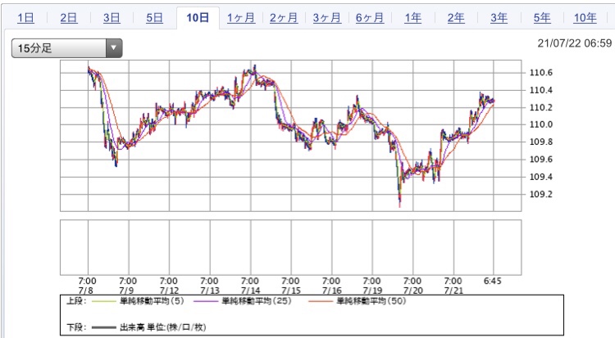Click the 110.6 price axis label
Image resolution: width=615 pixels, height=338 pixels.
coord(541,73)
